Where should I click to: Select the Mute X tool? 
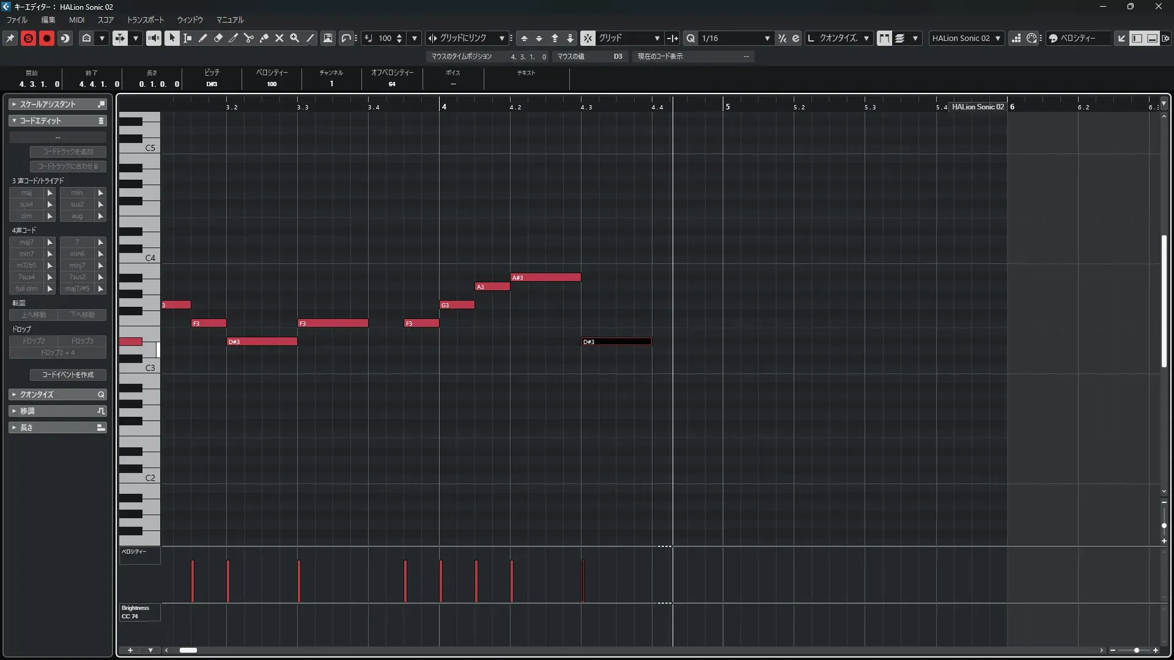tap(279, 38)
